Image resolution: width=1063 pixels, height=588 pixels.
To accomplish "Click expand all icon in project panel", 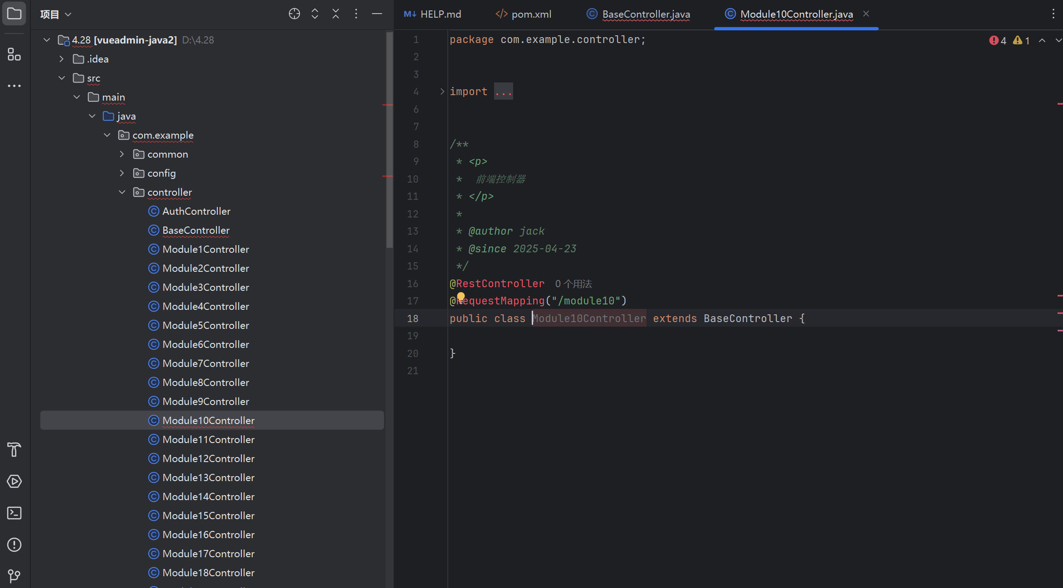I will tap(314, 14).
